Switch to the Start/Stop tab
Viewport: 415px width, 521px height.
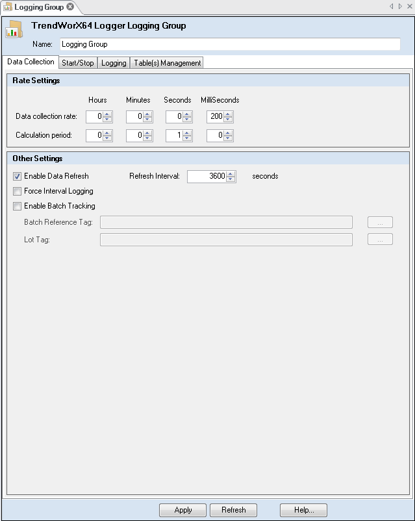(77, 63)
